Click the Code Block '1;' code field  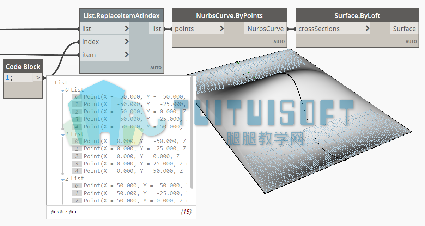point(18,78)
